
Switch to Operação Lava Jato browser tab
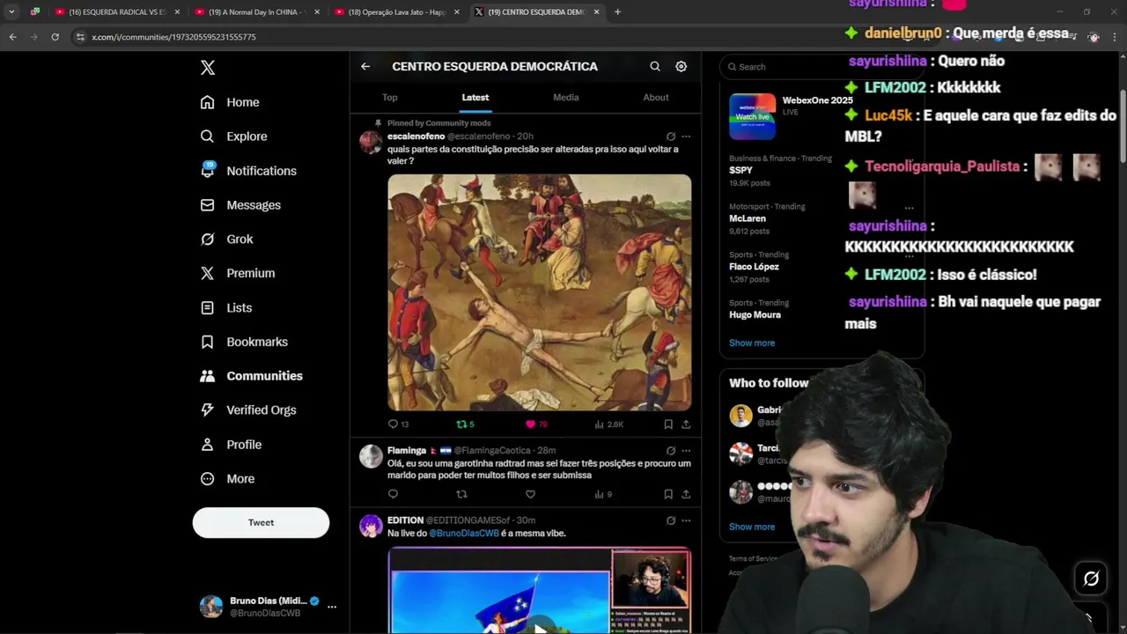pyautogui.click(x=396, y=12)
